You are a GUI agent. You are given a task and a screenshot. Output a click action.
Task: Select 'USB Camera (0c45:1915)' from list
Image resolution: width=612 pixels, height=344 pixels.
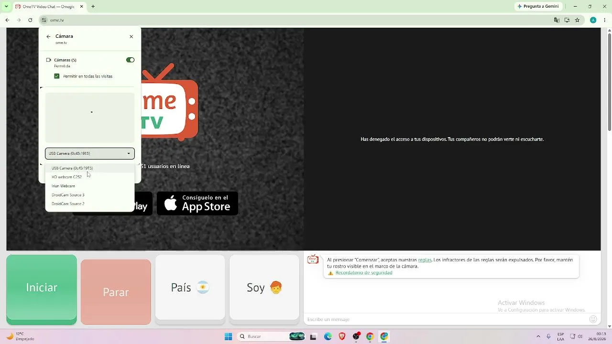(x=90, y=168)
